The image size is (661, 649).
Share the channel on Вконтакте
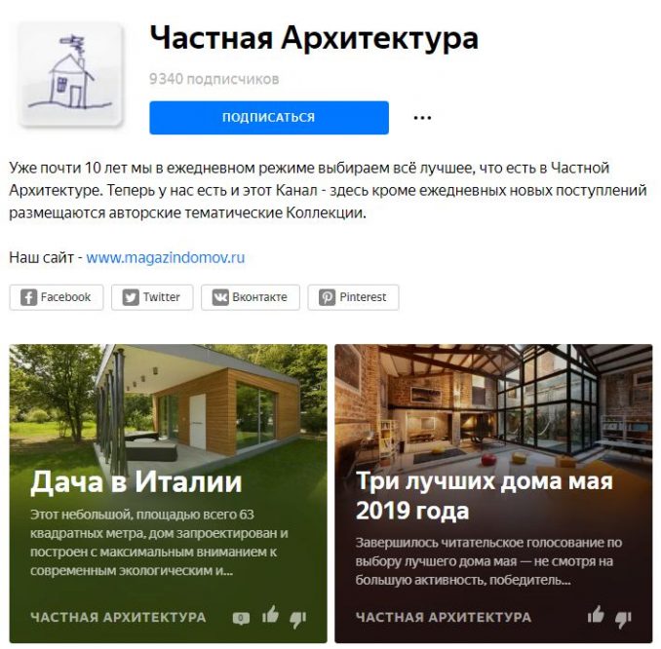click(x=251, y=297)
